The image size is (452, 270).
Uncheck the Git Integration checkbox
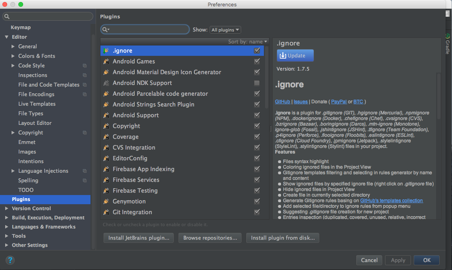(257, 212)
